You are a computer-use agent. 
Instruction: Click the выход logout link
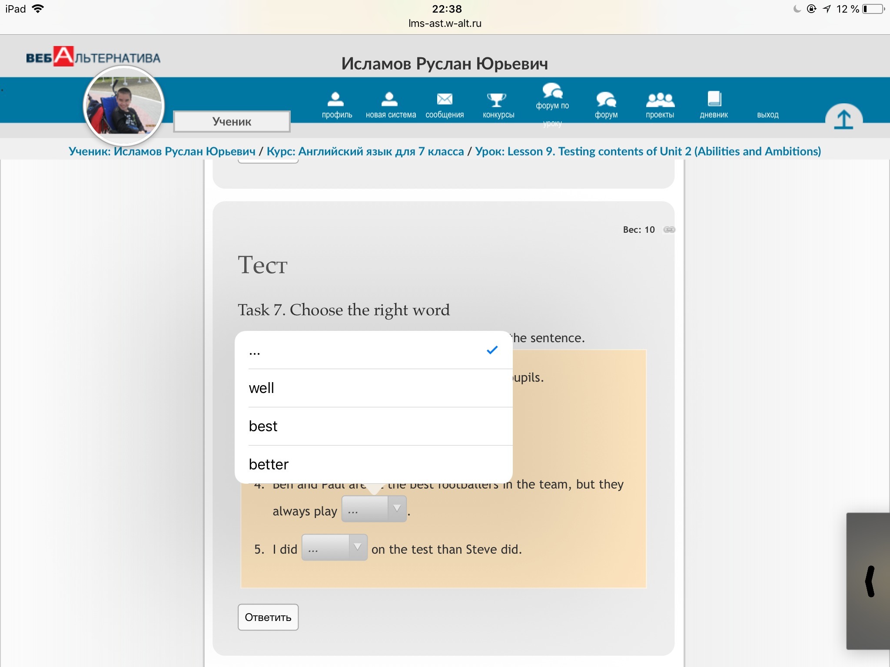767,115
